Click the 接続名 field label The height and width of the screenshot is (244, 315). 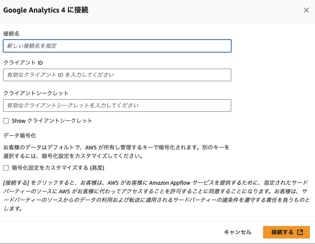(x=11, y=34)
